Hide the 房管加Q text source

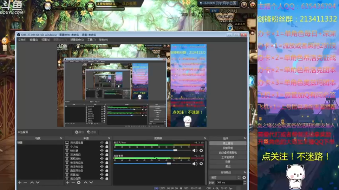click(x=102, y=174)
